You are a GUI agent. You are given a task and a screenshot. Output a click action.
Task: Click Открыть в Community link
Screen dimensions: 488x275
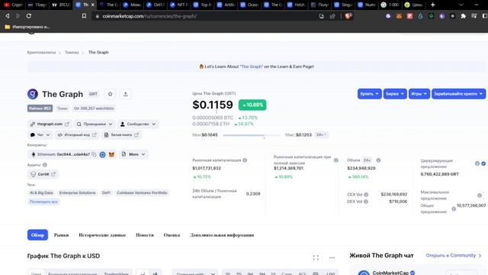click(454, 255)
